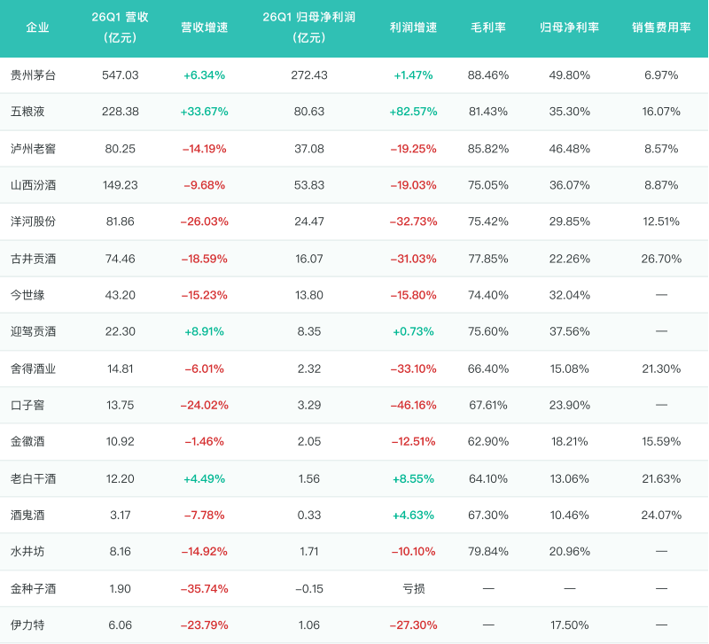Image resolution: width=709 pixels, height=644 pixels.
Task: Click the 79.84% gross margin cell
Action: pyautogui.click(x=488, y=552)
